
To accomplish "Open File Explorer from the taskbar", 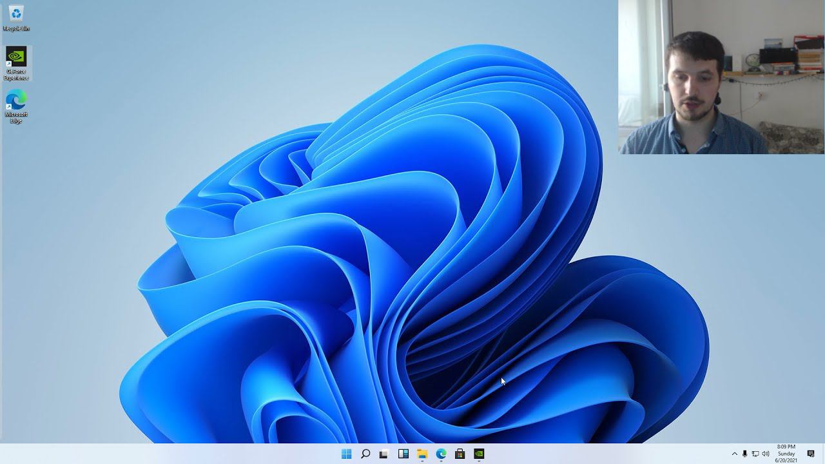I will [x=422, y=454].
